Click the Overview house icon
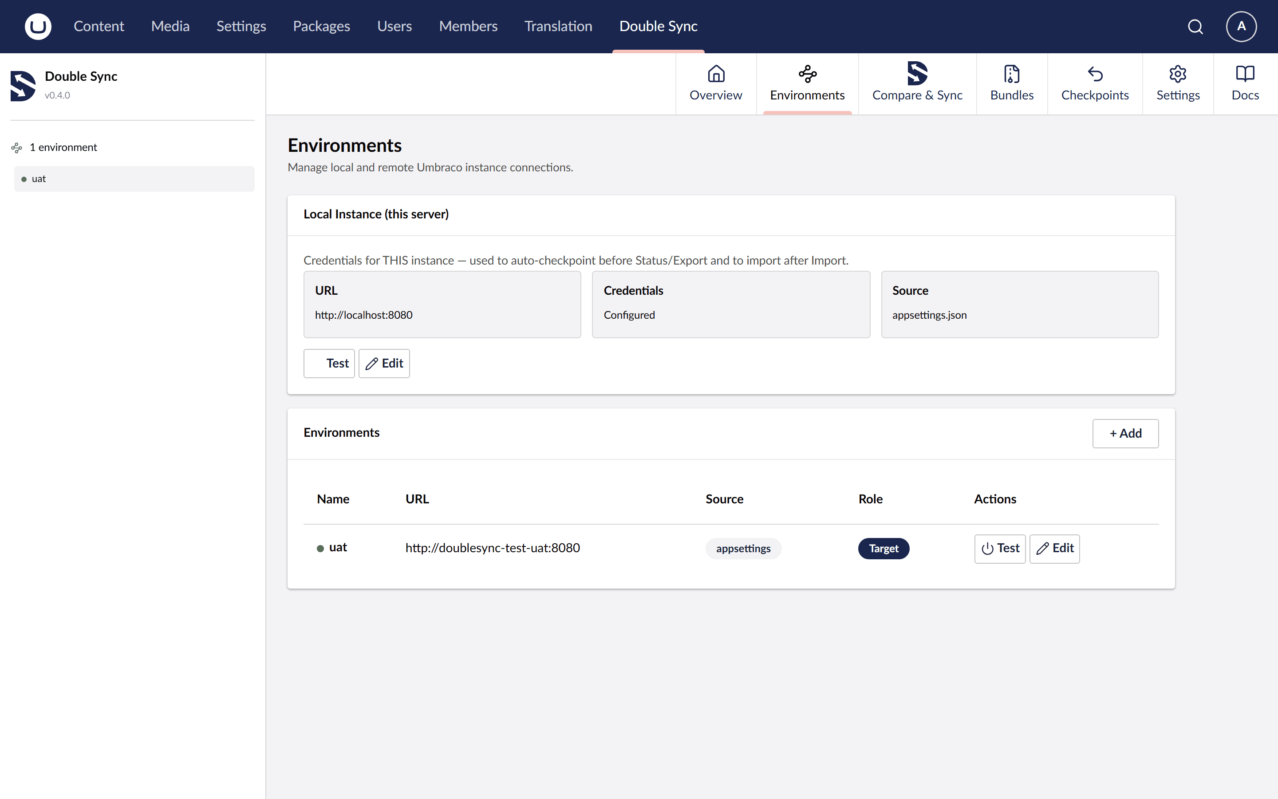 [716, 74]
